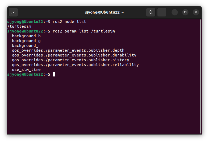209x142 pixels.
Task: Click the use_sim_time parameter line
Action: [x=26, y=70]
